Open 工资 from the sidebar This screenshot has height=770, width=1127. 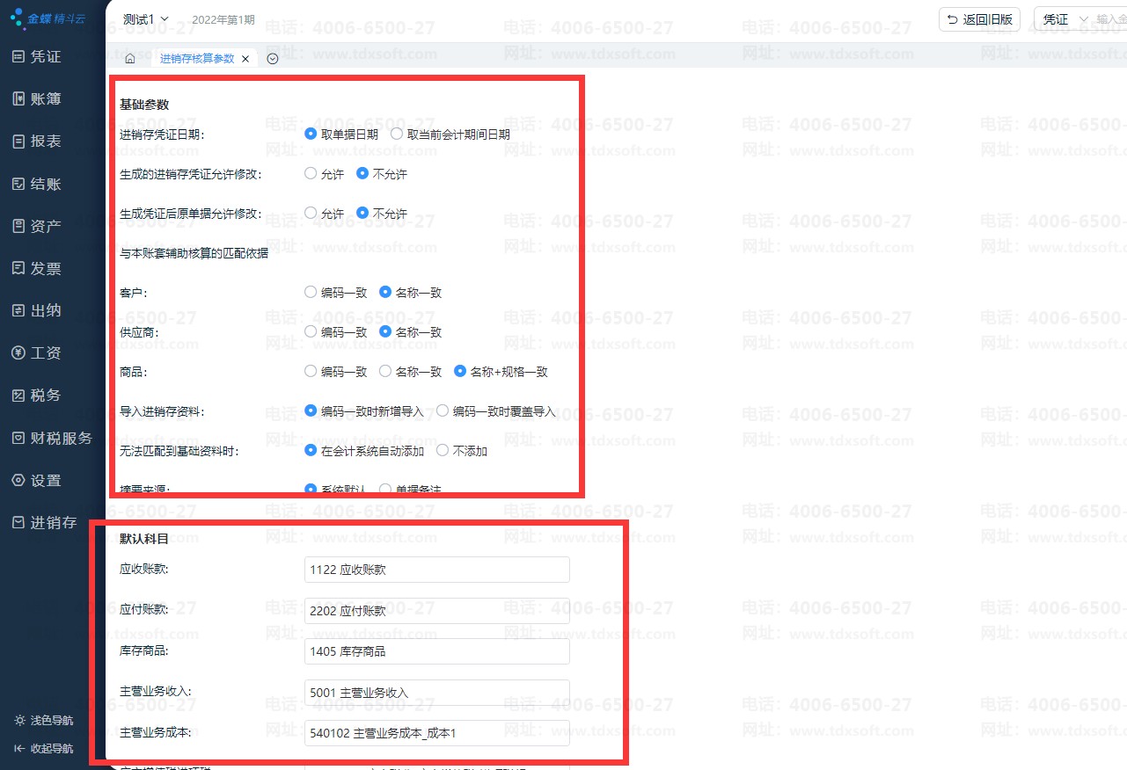[x=37, y=353]
